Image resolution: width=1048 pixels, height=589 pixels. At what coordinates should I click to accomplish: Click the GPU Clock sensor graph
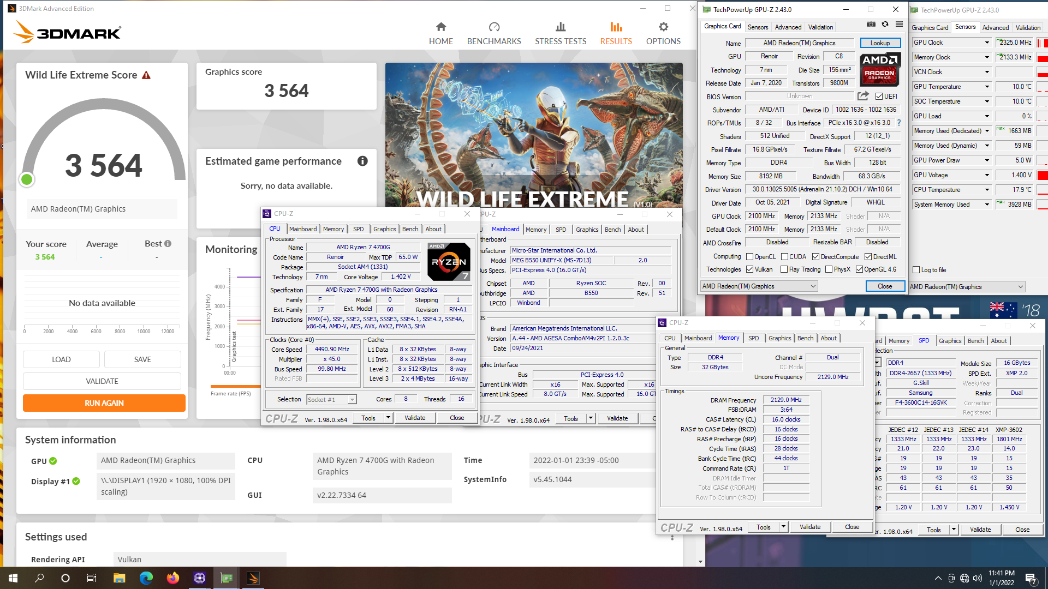[1042, 43]
